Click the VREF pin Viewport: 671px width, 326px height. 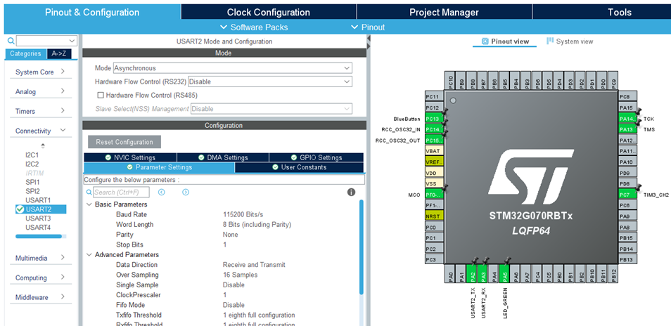pos(435,162)
